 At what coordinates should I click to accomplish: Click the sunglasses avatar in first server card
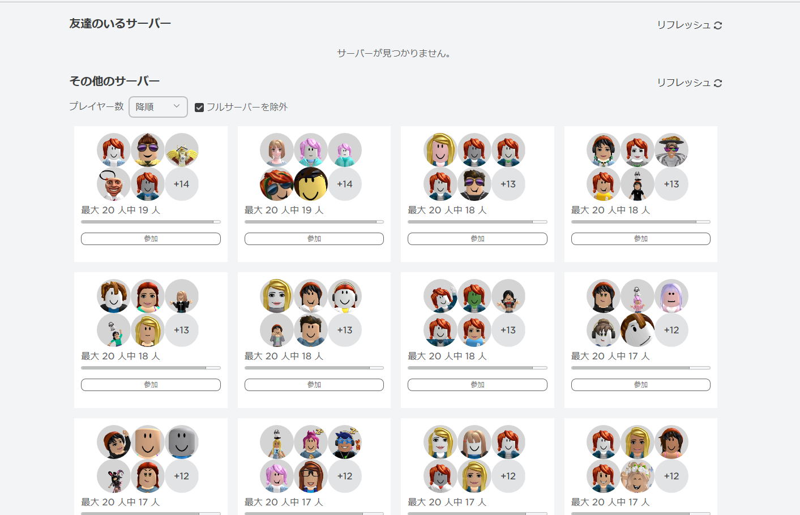click(x=148, y=150)
